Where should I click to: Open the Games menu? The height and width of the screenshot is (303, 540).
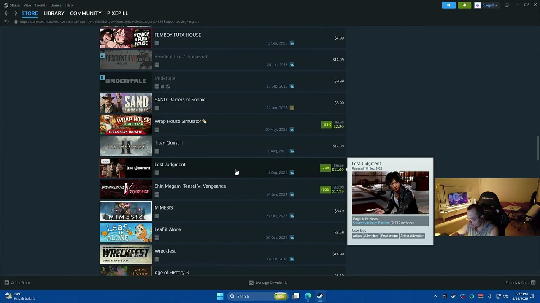(56, 5)
